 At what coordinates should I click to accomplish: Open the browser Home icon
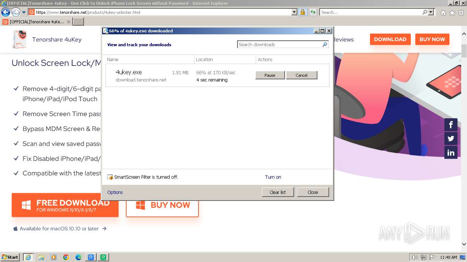(x=443, y=13)
